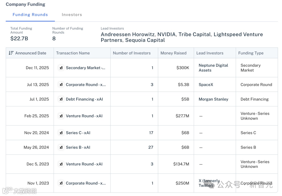Select the Funding Rounds tab

[x=30, y=15]
